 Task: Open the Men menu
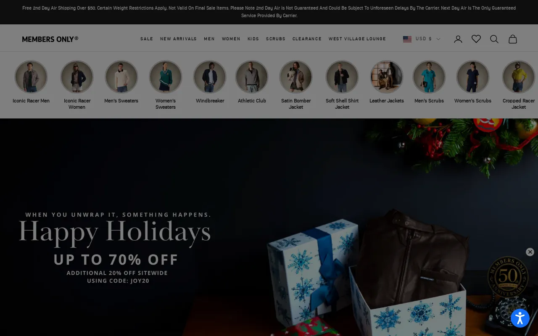(x=209, y=39)
